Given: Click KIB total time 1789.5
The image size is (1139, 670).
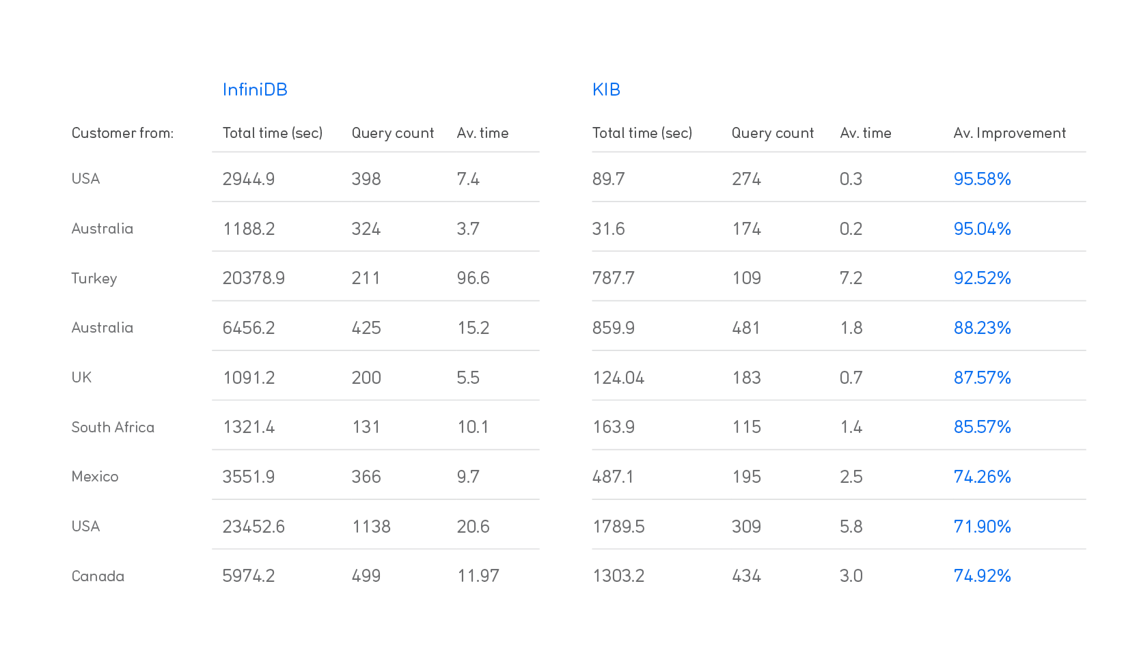Looking at the screenshot, I should pyautogui.click(x=618, y=527).
